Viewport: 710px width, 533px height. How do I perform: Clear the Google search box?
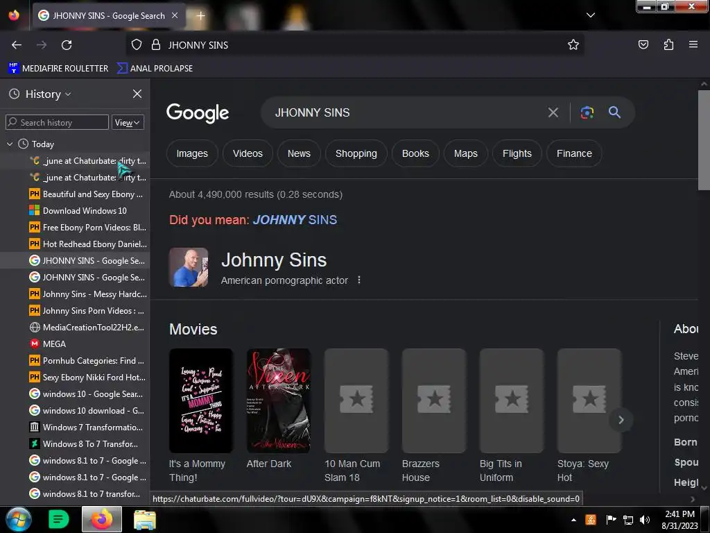[553, 112]
